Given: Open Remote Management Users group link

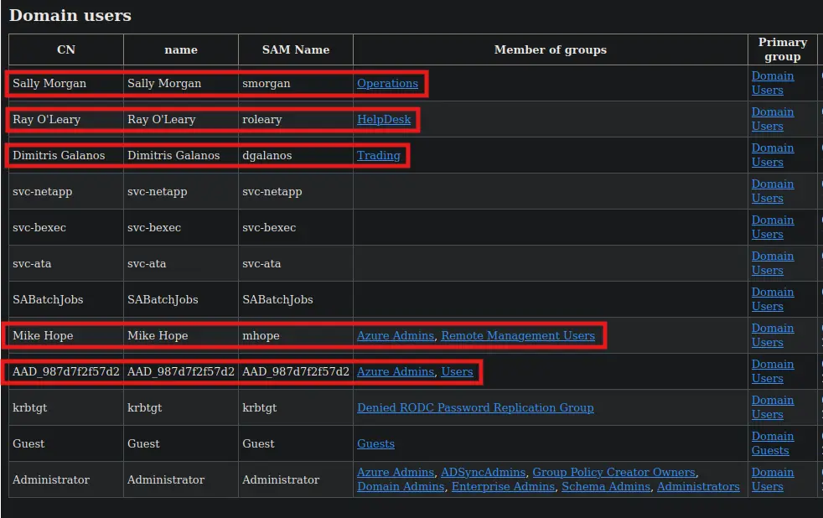Looking at the screenshot, I should point(517,336).
